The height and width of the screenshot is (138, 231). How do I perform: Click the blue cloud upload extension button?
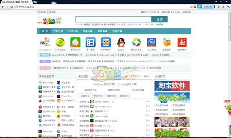[206, 6]
